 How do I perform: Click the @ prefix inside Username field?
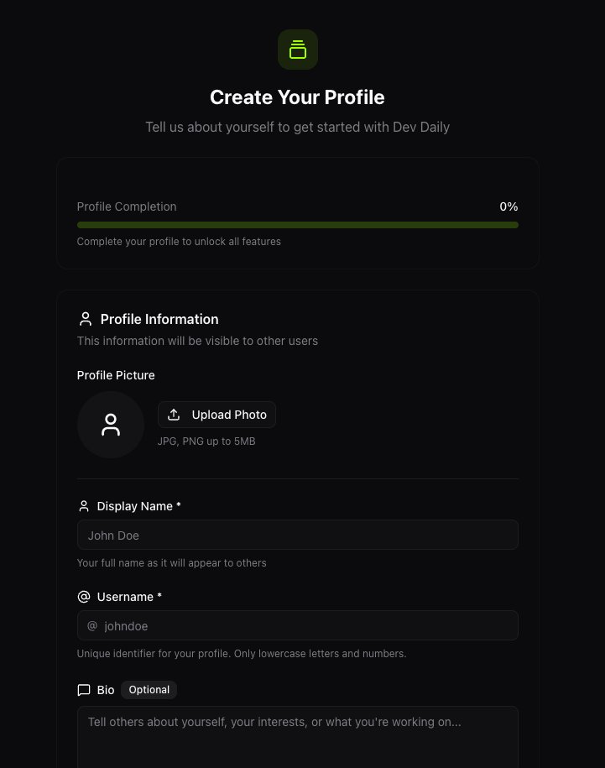(92, 625)
